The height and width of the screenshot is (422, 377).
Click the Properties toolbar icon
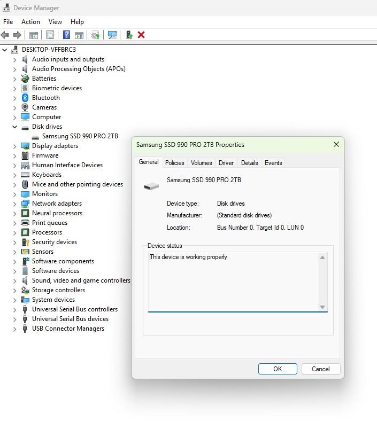coord(50,35)
